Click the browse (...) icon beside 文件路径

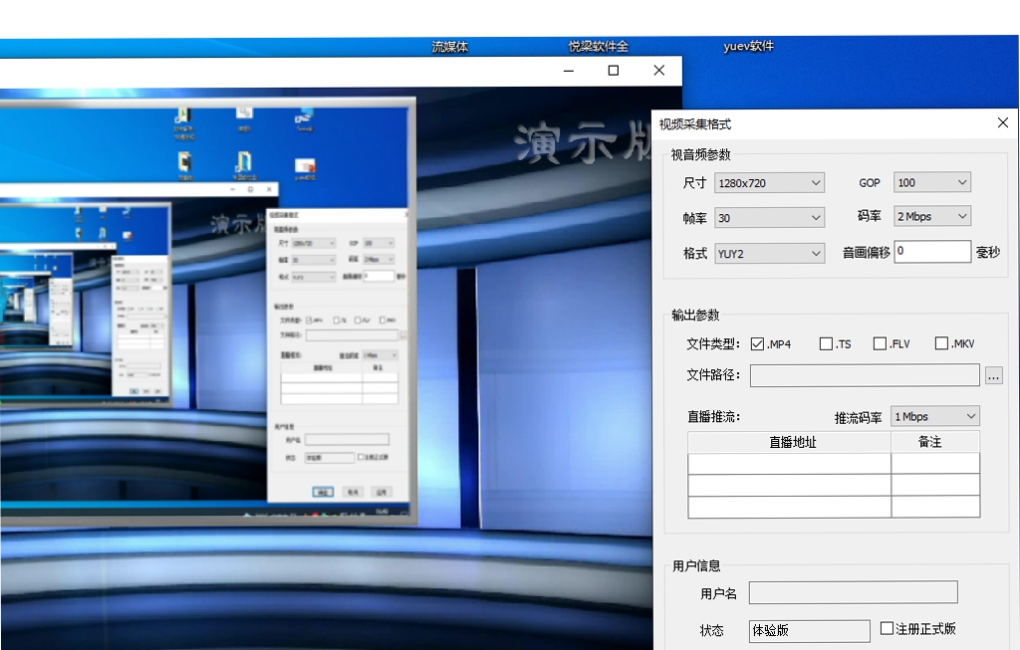[993, 375]
